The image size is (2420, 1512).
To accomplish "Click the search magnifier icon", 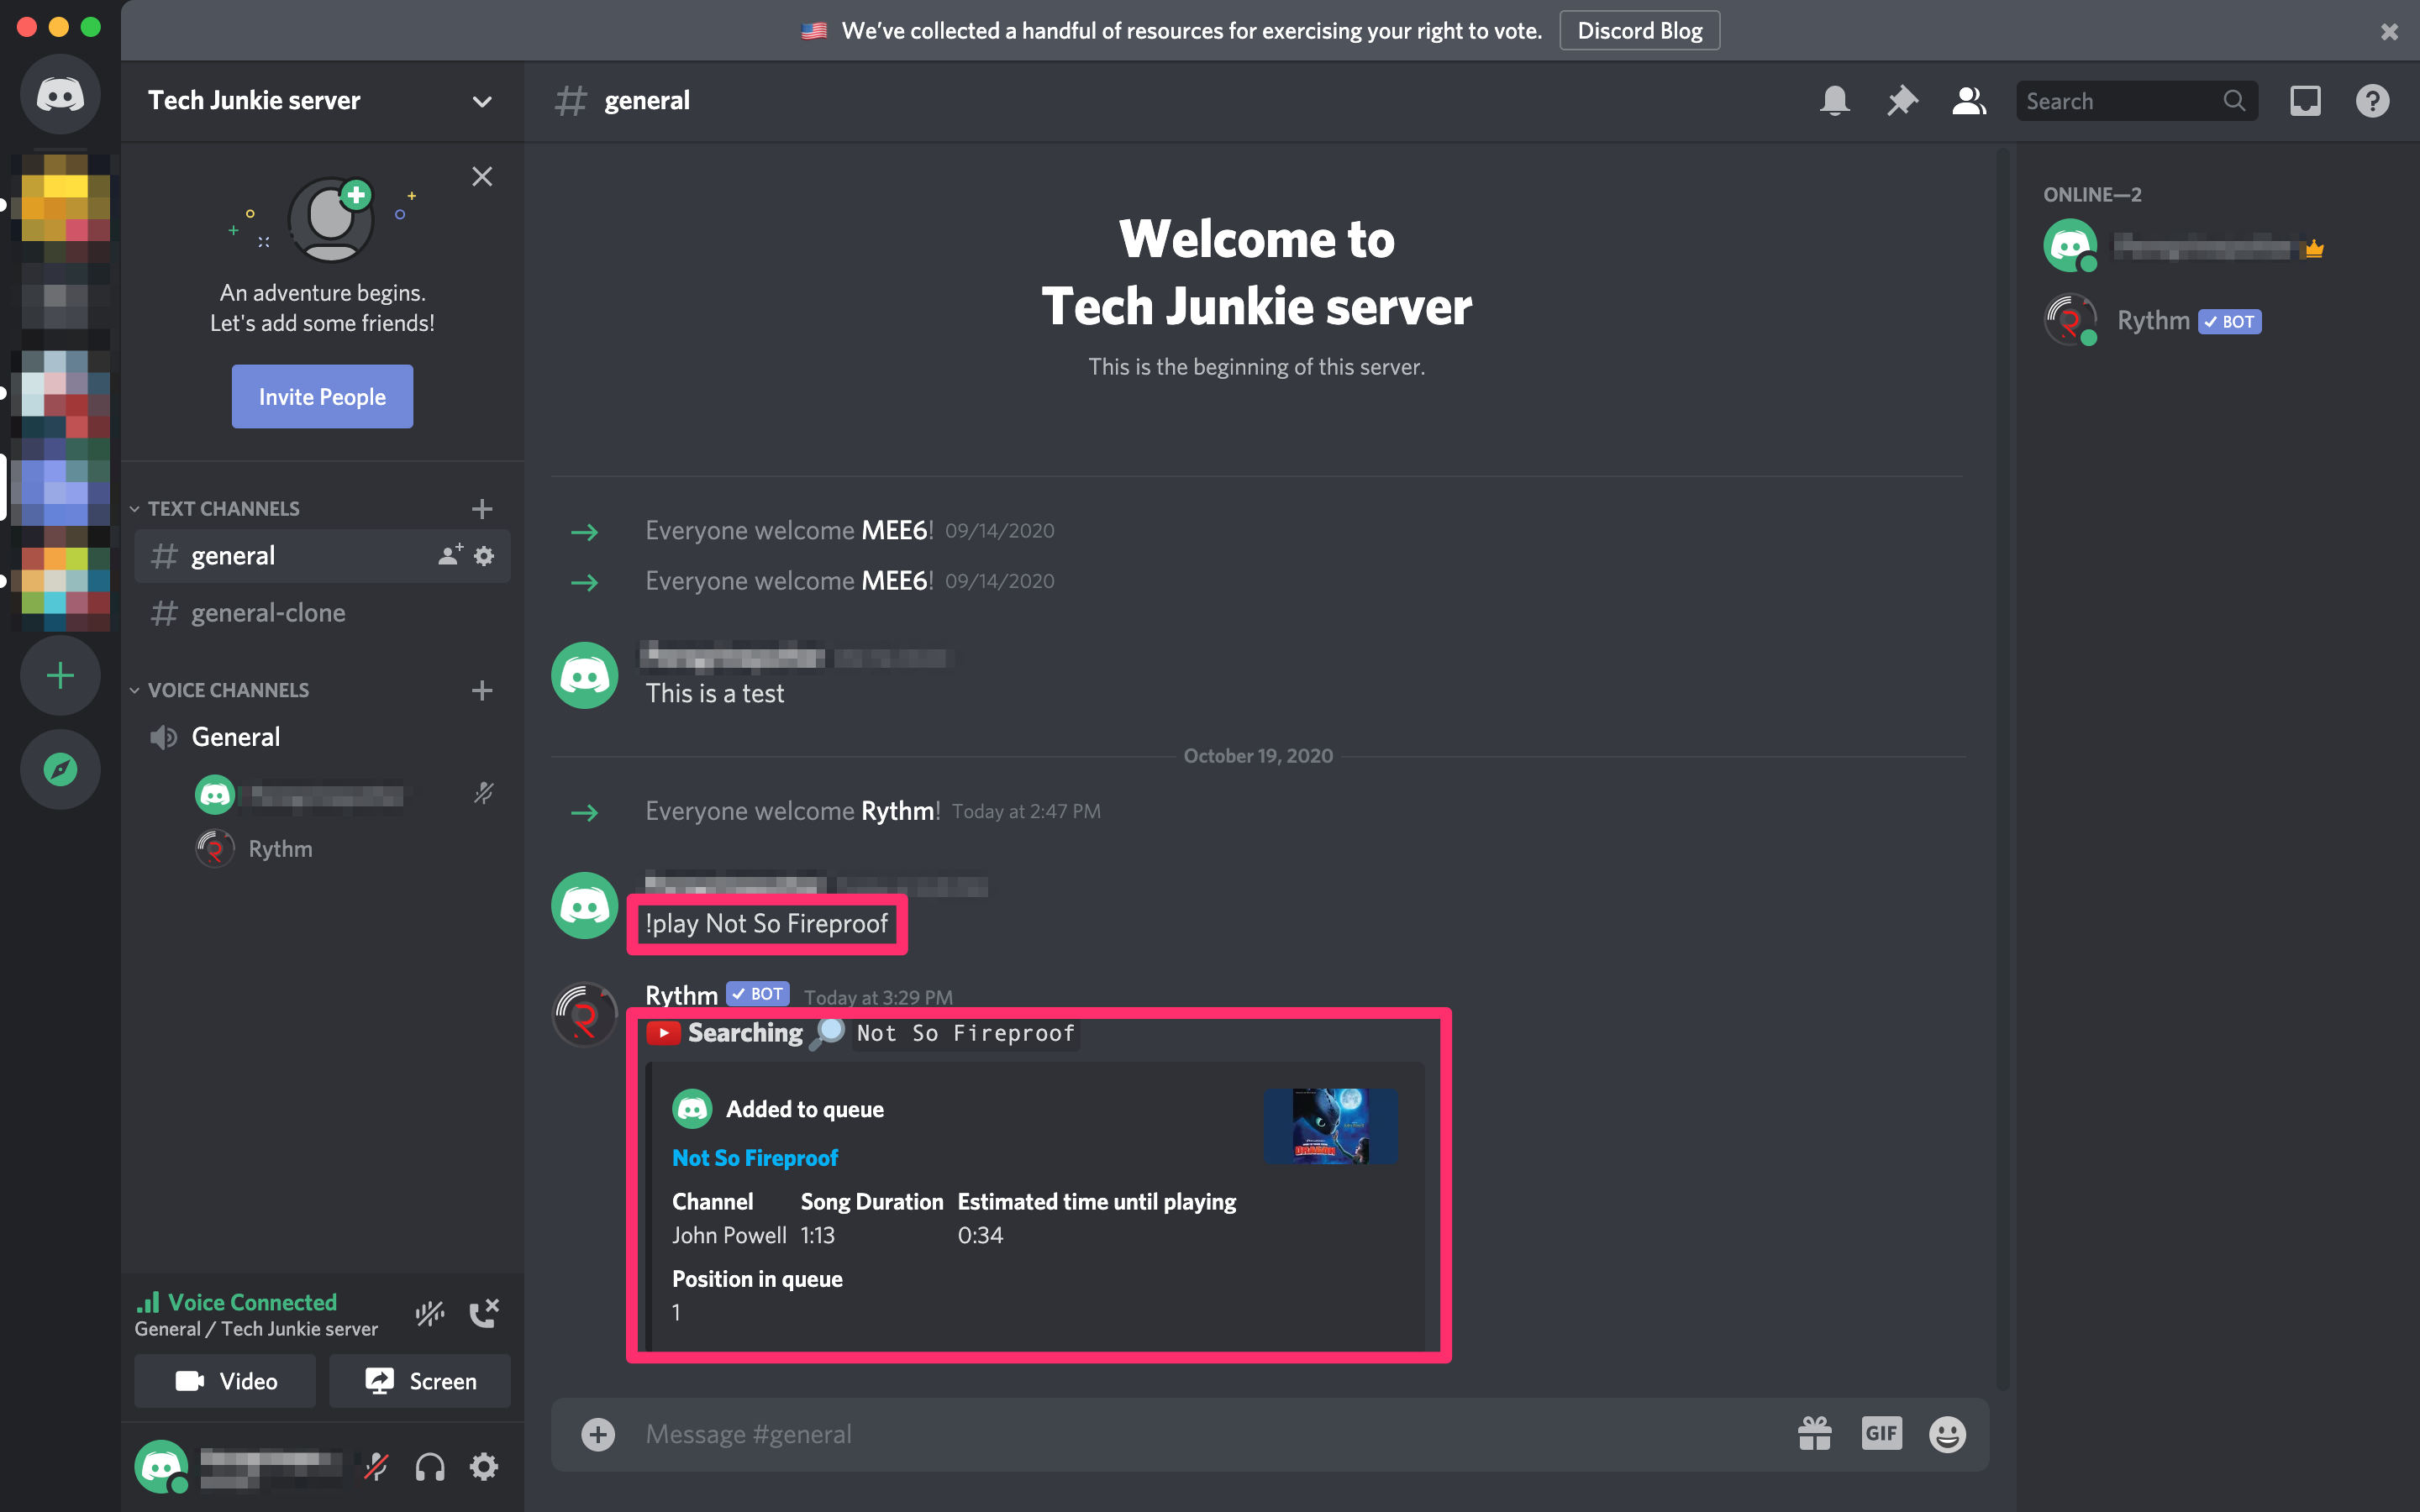I will click(2234, 101).
